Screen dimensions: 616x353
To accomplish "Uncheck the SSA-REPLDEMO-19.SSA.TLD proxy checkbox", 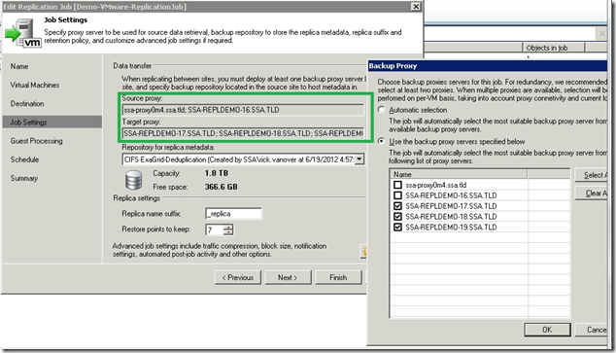I will (x=397, y=228).
